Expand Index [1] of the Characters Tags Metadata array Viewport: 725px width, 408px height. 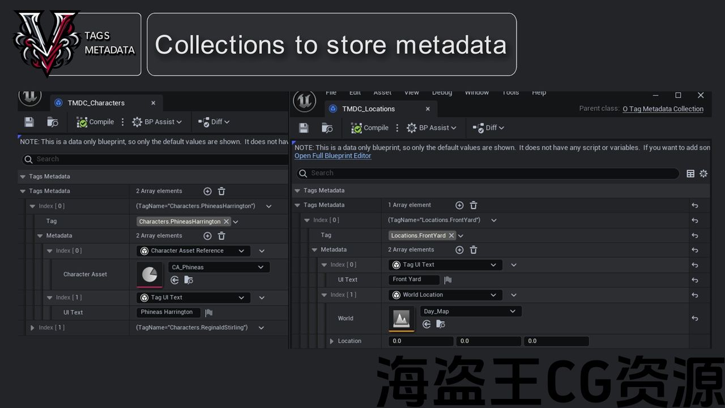tap(32, 328)
